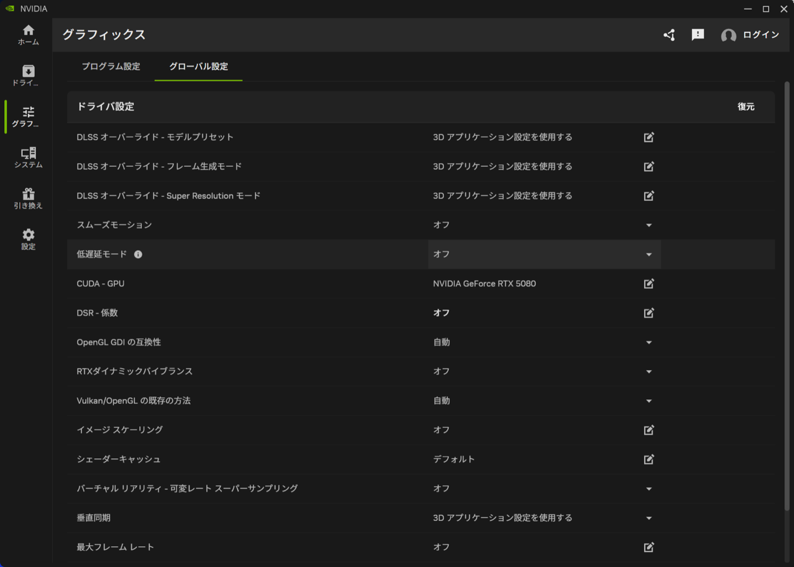Expand RTXダイナミックバイブランス dropdown

coord(649,371)
